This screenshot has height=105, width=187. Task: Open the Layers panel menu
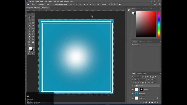(160, 73)
